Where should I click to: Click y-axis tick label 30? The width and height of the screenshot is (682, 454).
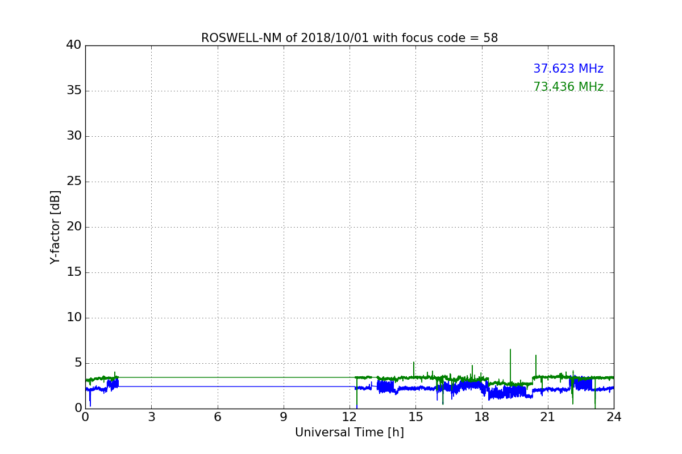tap(74, 136)
